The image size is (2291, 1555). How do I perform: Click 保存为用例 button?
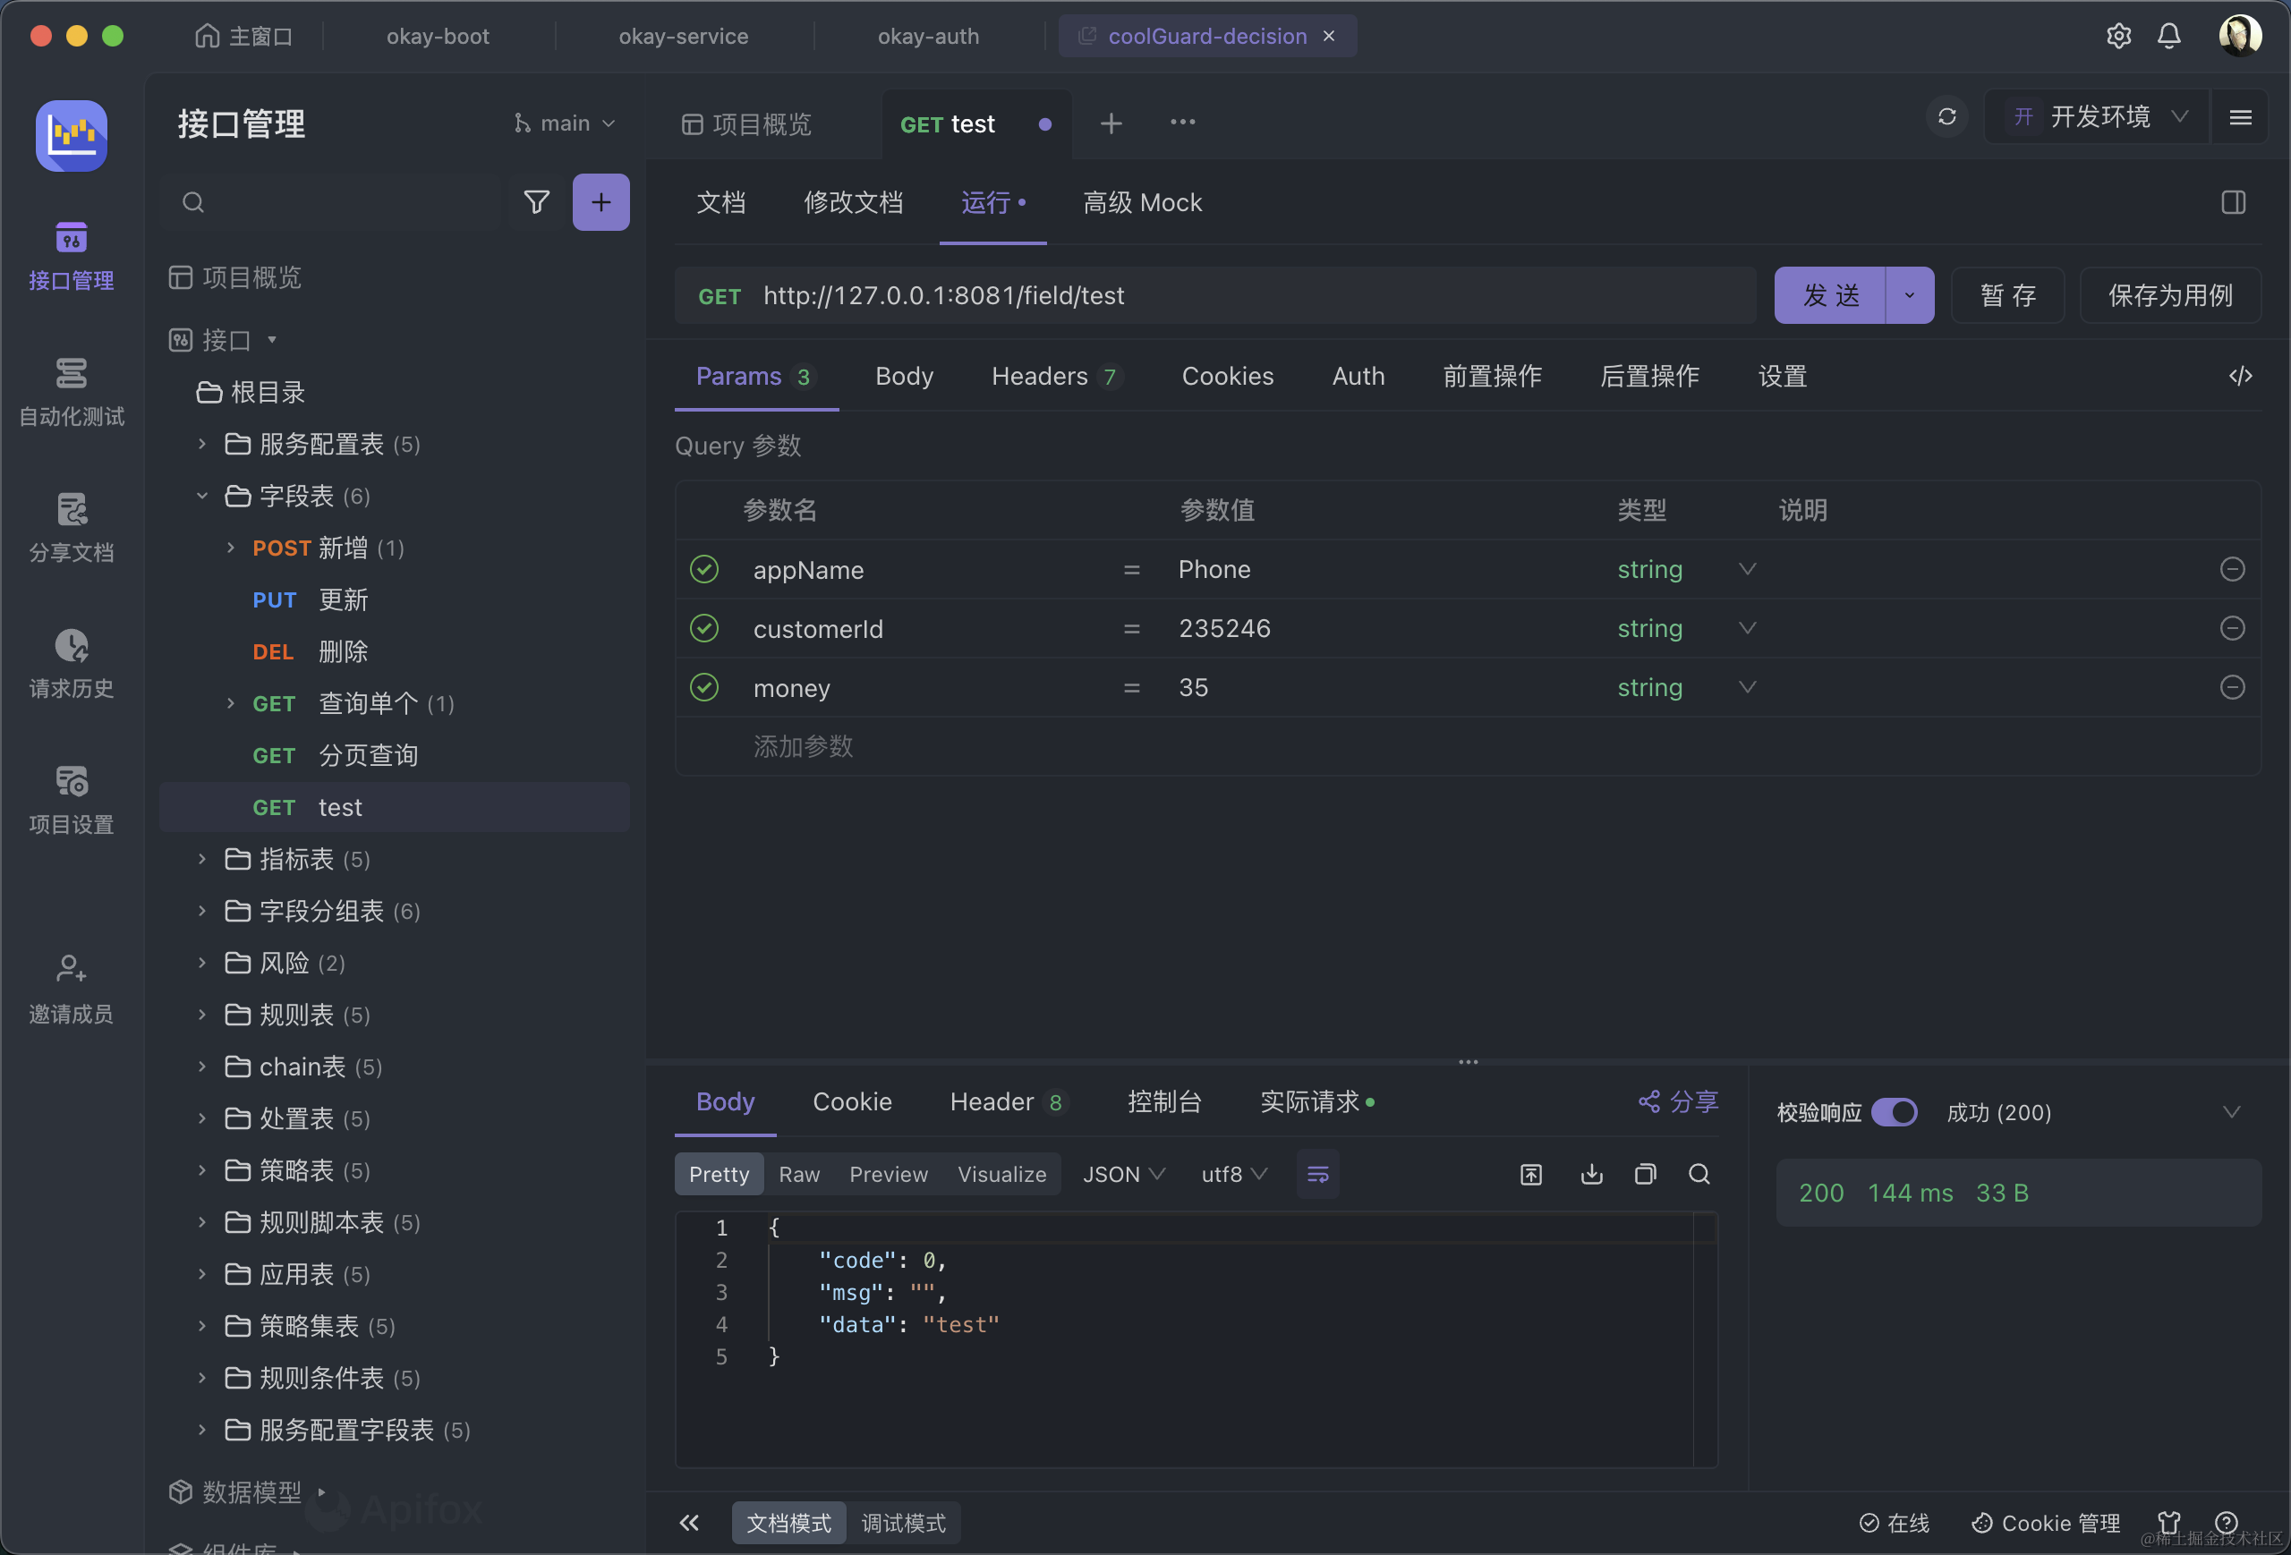[x=2170, y=295]
